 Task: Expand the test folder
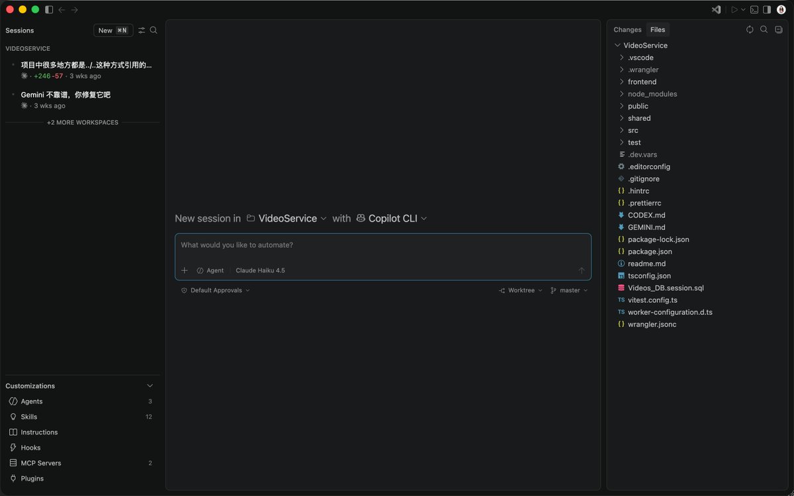coord(697,142)
